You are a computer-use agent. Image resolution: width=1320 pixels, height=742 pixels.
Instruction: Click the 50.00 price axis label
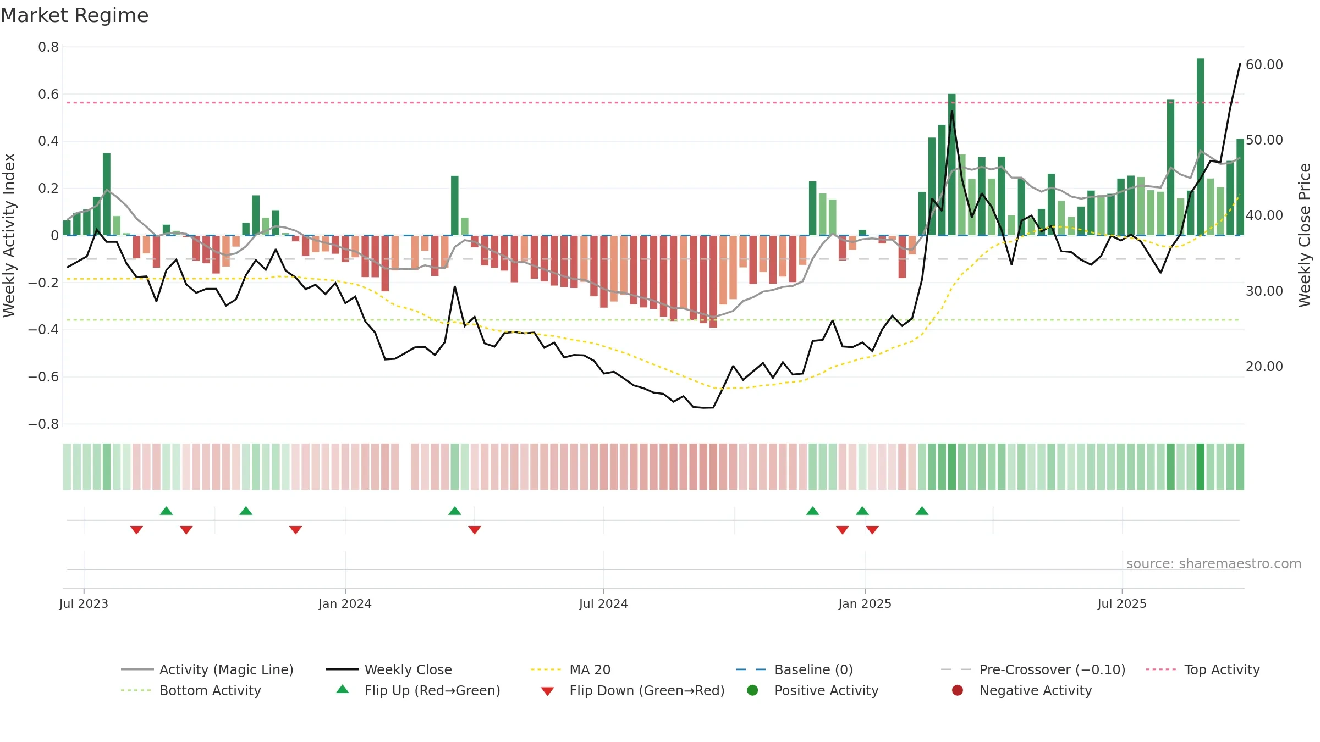coord(1264,140)
